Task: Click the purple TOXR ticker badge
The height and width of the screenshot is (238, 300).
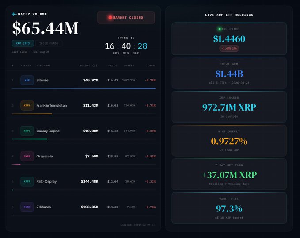Action: coord(27,207)
